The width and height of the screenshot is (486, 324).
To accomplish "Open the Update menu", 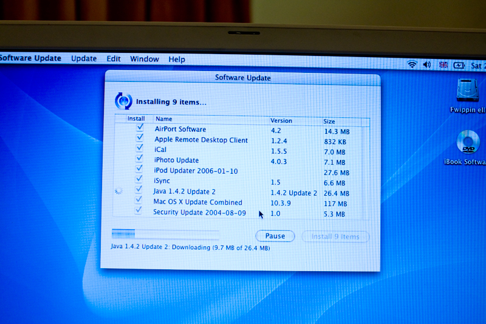I will pyautogui.click(x=84, y=59).
